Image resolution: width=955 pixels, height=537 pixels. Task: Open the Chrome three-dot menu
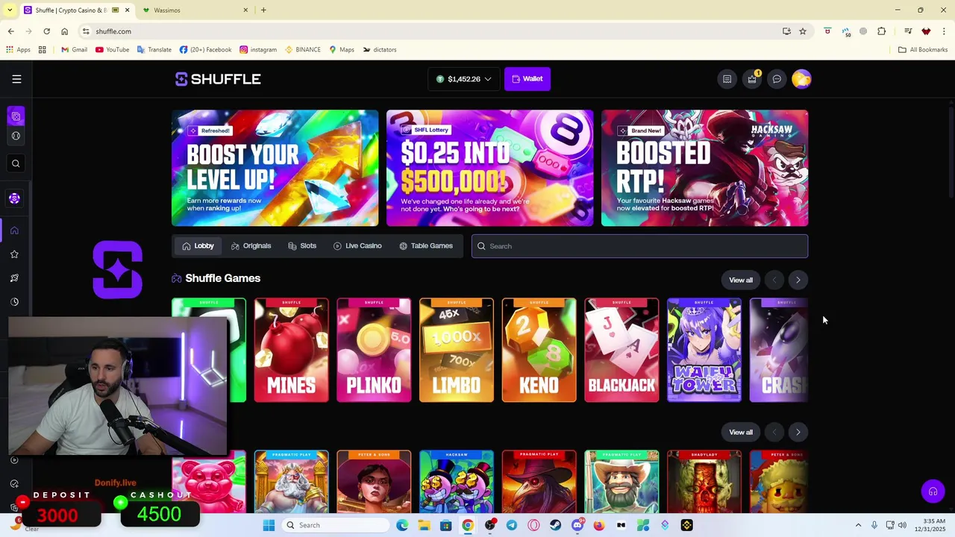[x=944, y=31]
